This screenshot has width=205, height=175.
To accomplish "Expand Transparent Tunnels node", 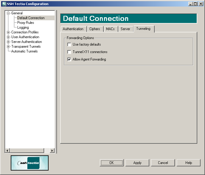I will coord(8,47).
